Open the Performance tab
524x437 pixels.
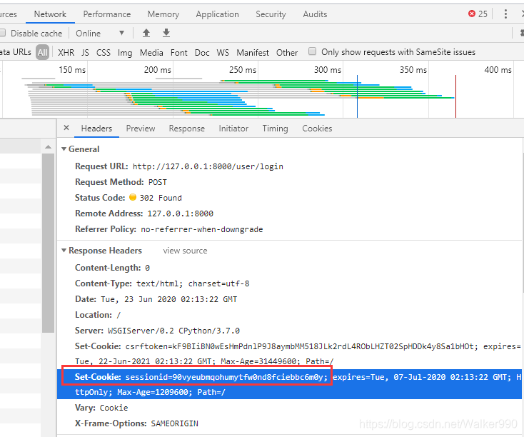107,14
